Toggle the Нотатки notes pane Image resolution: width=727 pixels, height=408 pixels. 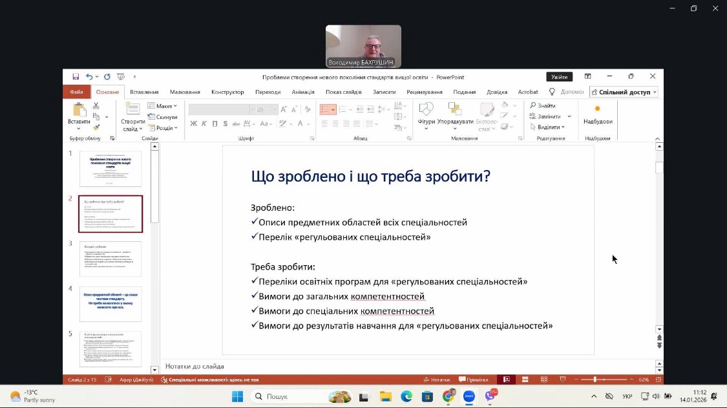(x=436, y=380)
